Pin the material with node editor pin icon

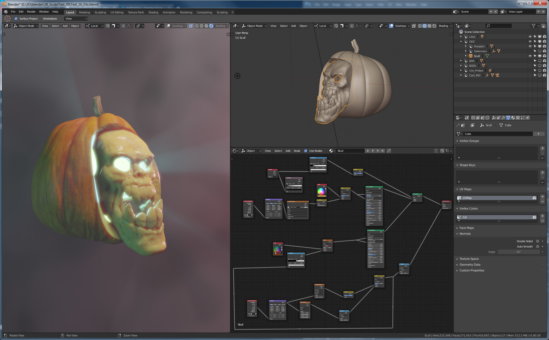pos(389,151)
